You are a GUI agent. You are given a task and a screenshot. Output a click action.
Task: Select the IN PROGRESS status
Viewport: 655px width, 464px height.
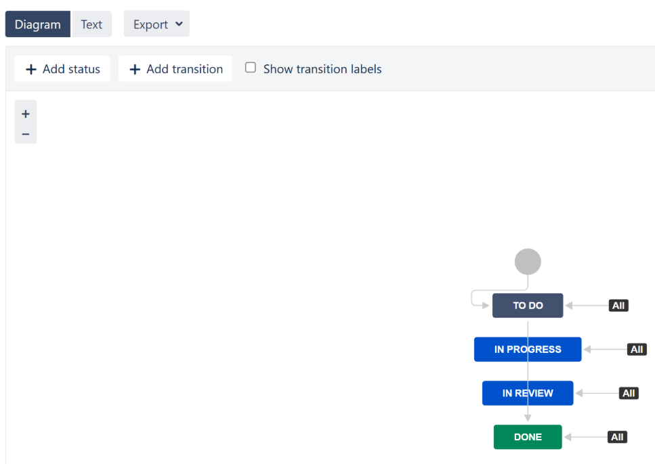coord(528,350)
